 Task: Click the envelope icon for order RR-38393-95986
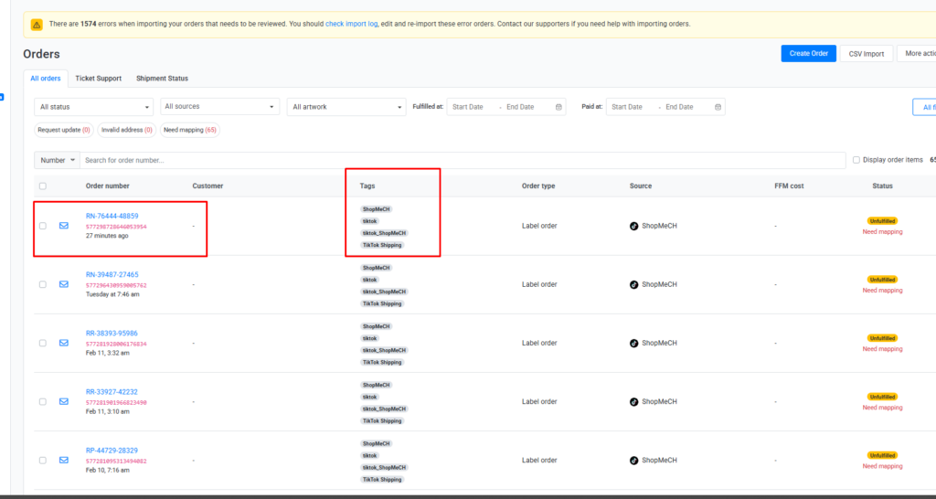[x=64, y=343]
